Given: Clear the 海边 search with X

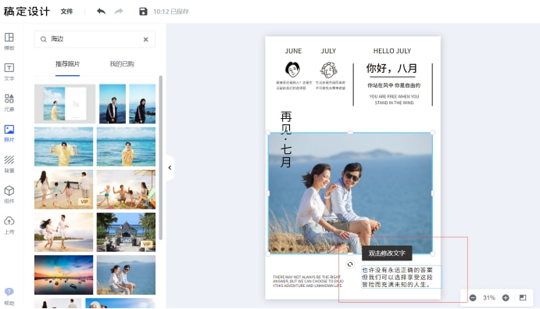Looking at the screenshot, I should coord(145,39).
